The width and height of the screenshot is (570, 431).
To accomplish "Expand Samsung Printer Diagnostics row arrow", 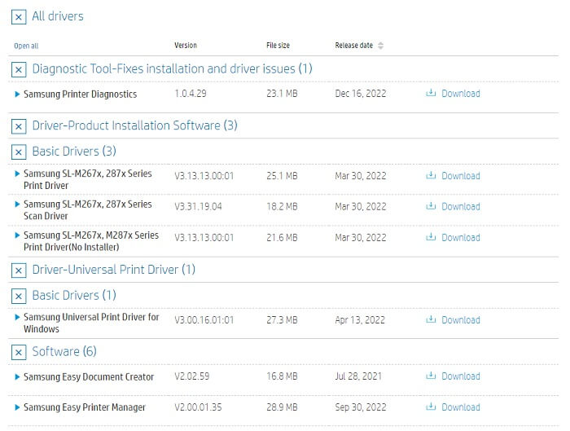I will click(17, 95).
